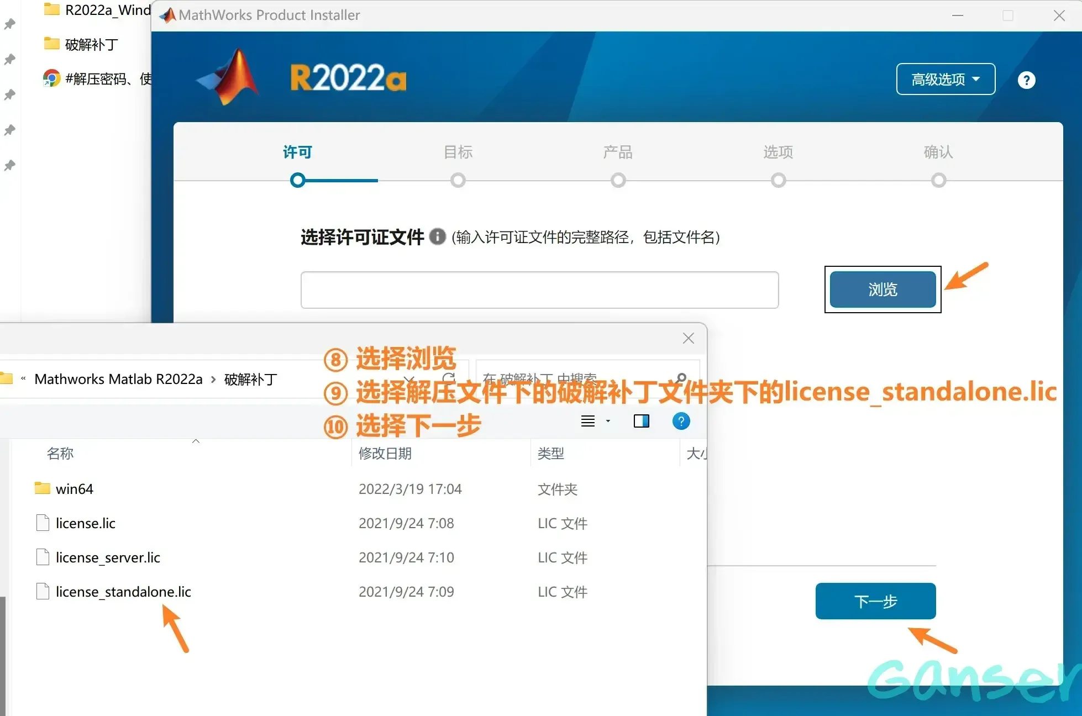
Task: Close the file browser dialog
Action: (688, 338)
